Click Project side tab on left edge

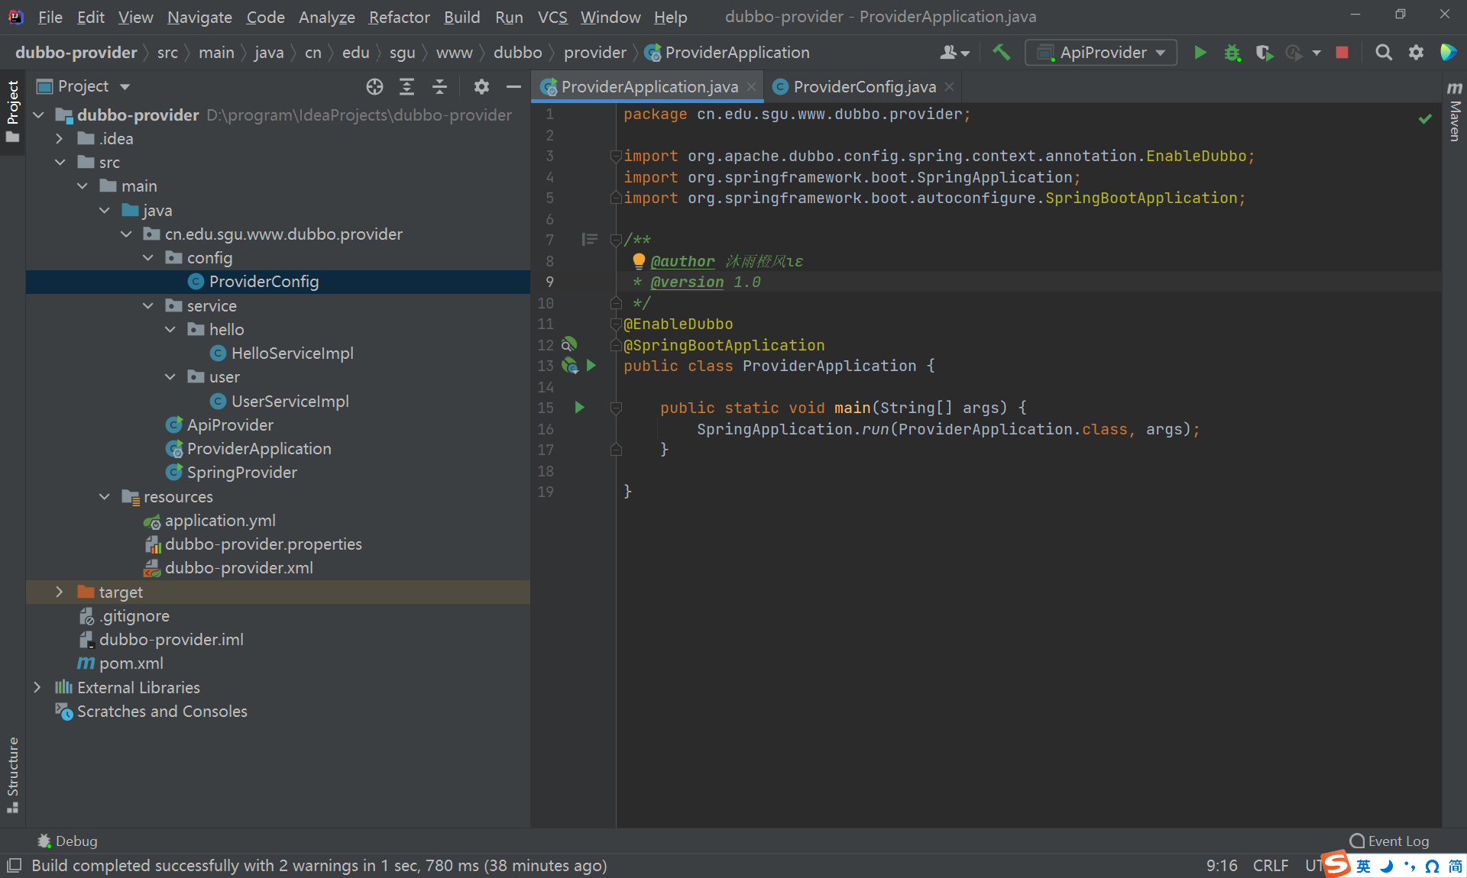click(x=13, y=111)
